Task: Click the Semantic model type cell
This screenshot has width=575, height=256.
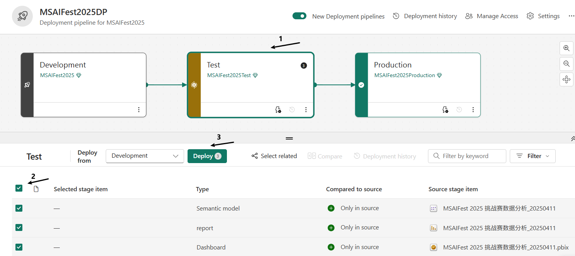Action: coord(218,208)
